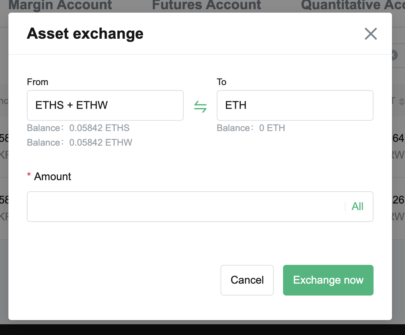Click the 0 ETH balance text
This screenshot has width=405, height=335.
pos(272,128)
